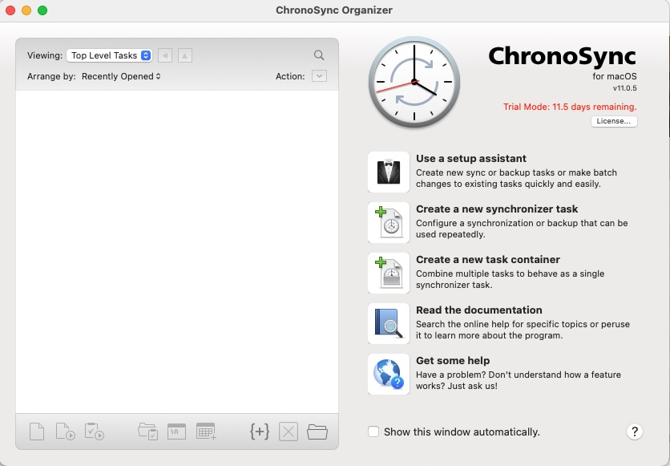
Task: Click the 'ChronoSync Organizer' window title
Action: [x=334, y=10]
